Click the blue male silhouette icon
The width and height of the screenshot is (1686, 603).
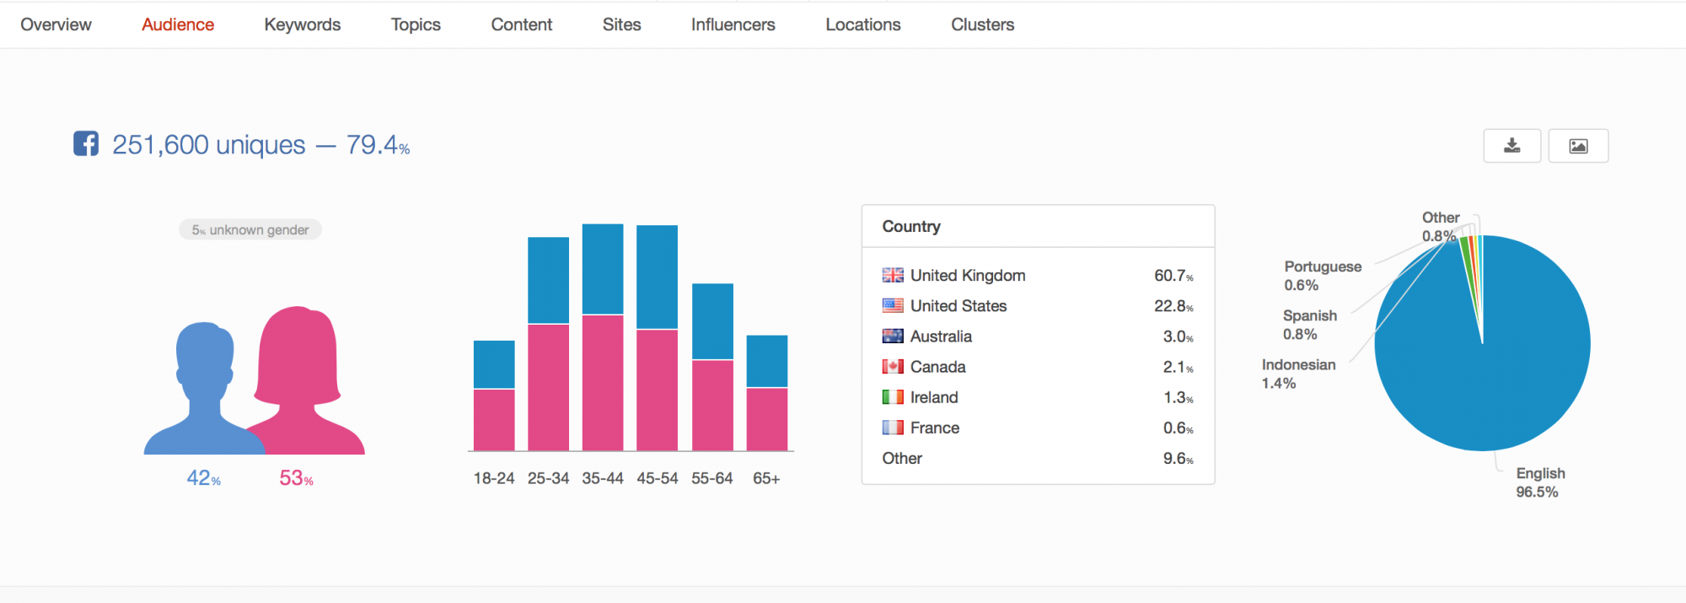pos(201,388)
